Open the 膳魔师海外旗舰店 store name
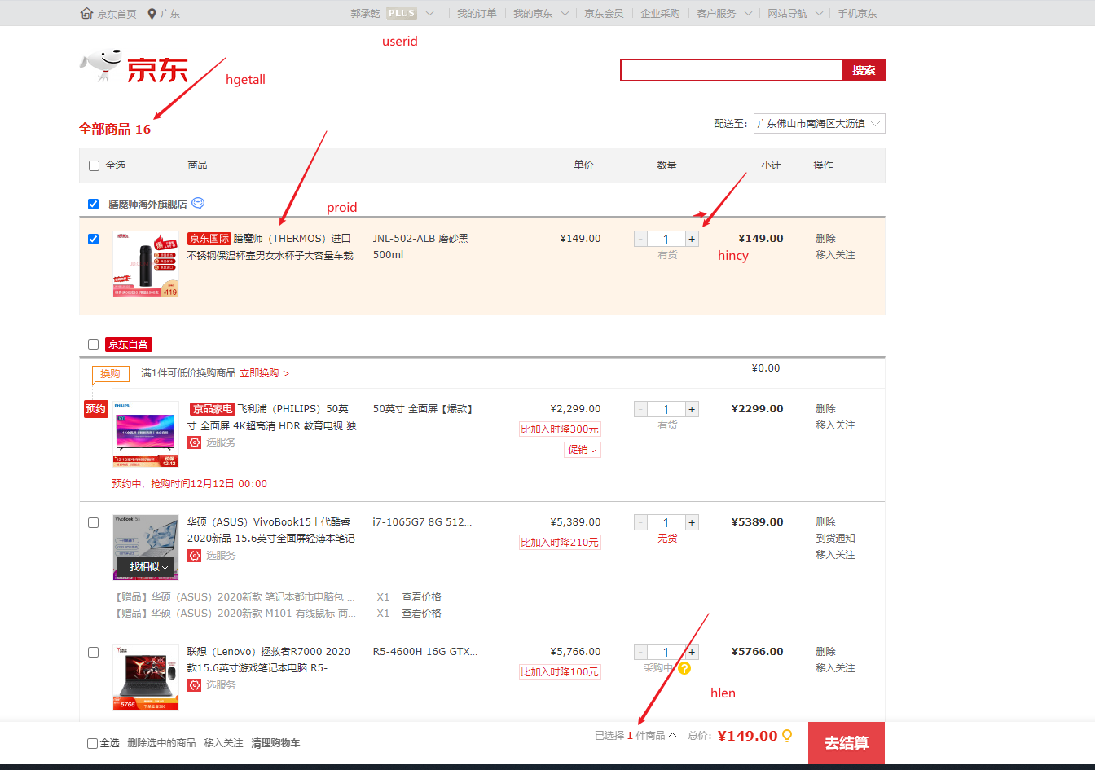The width and height of the screenshot is (1095, 770). (x=147, y=205)
